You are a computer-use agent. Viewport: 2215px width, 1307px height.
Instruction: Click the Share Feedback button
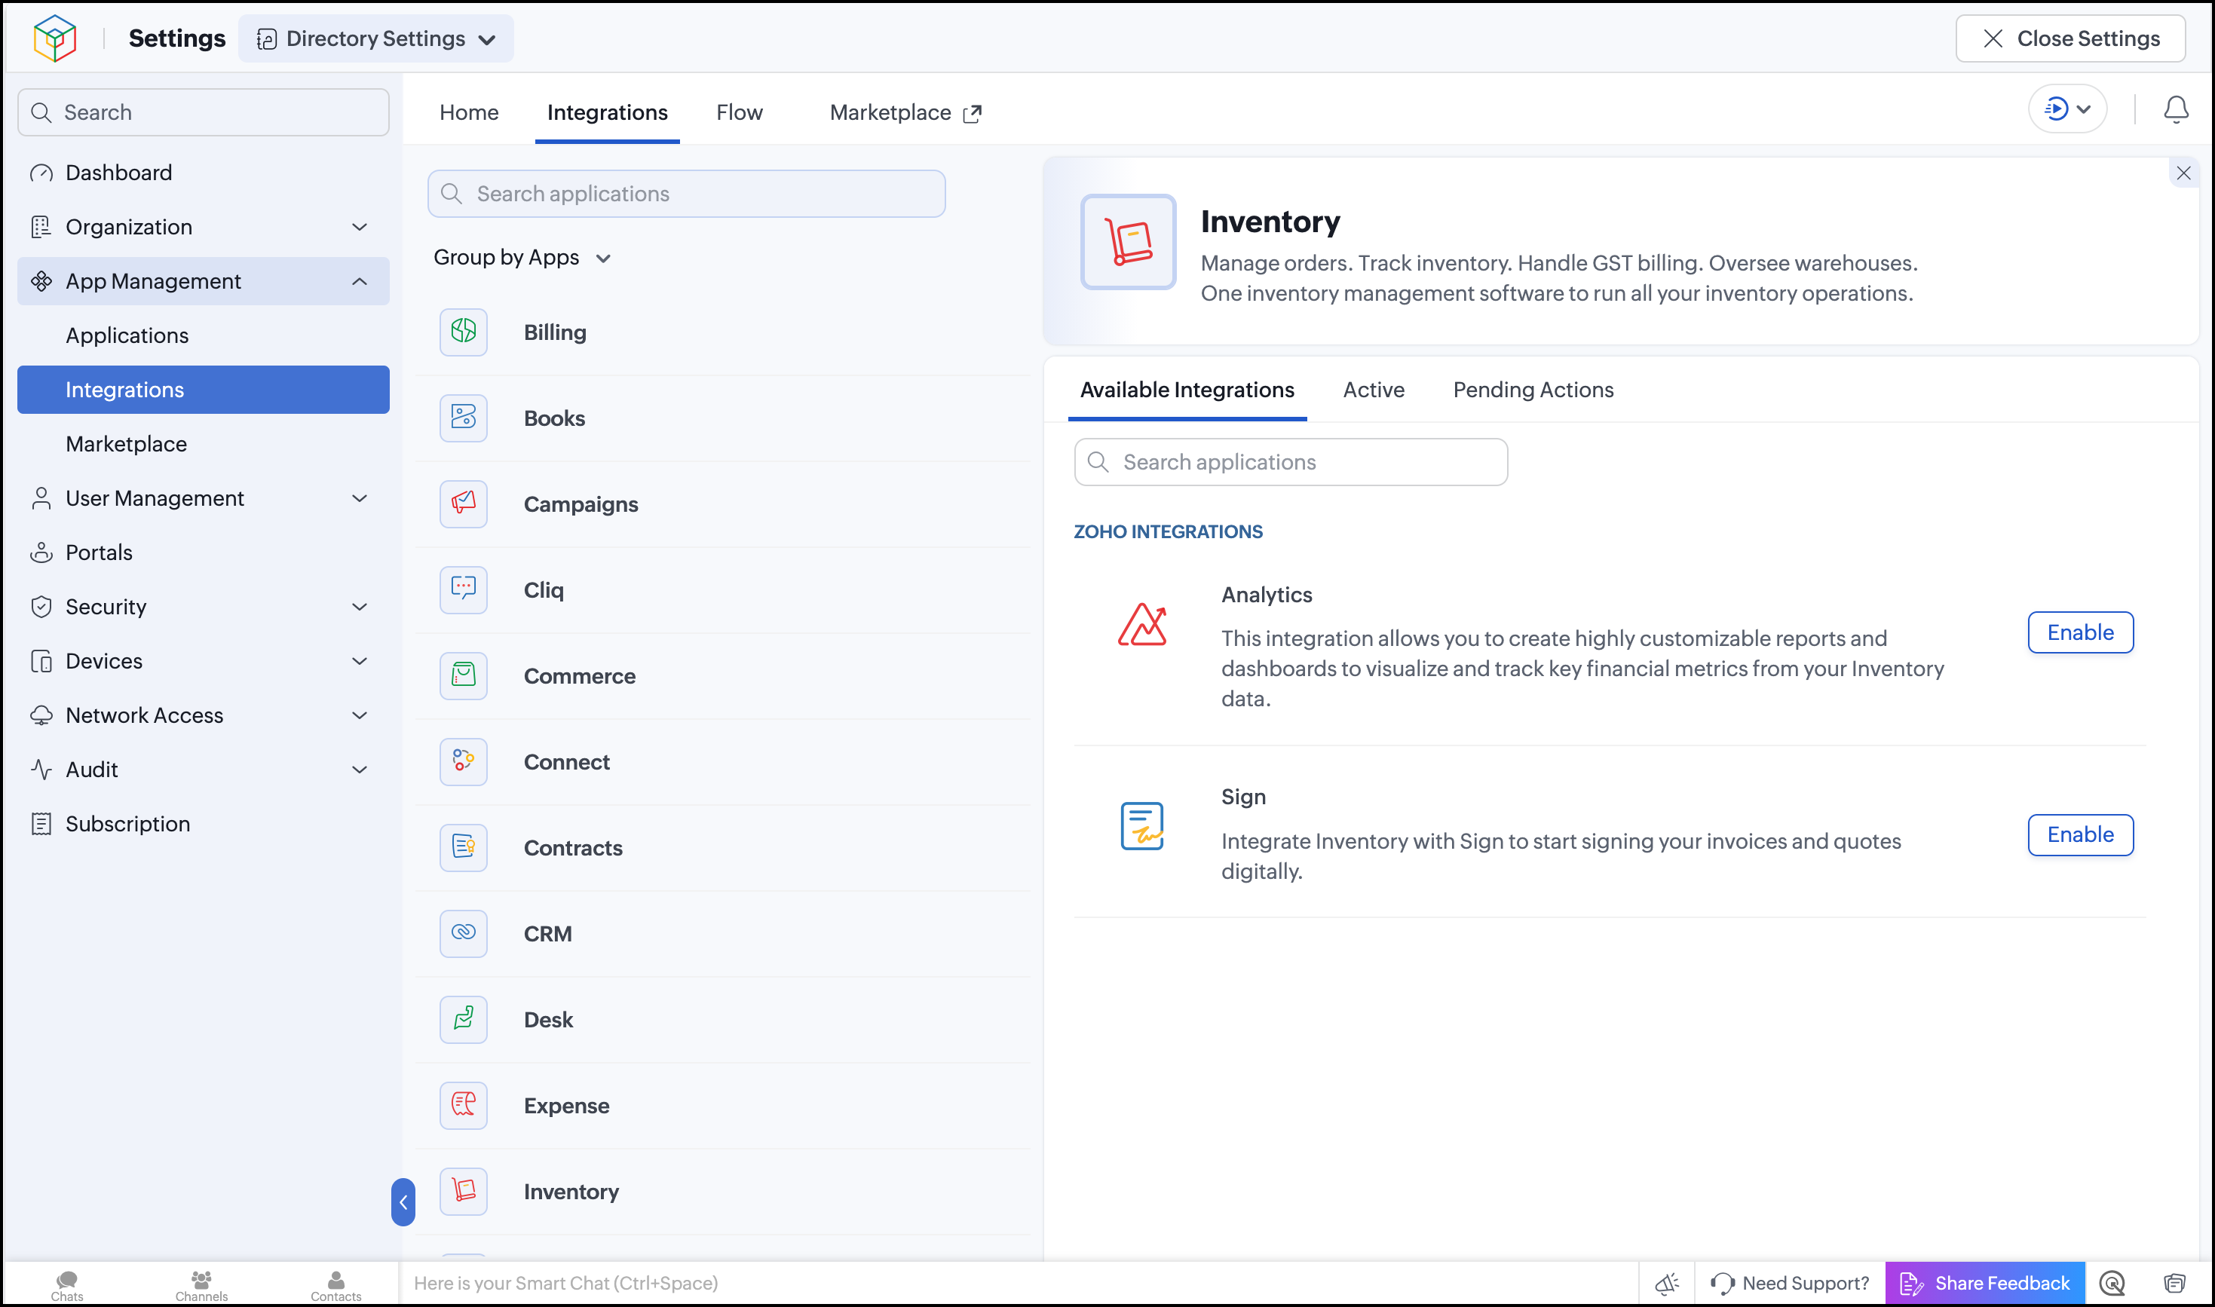(1985, 1283)
